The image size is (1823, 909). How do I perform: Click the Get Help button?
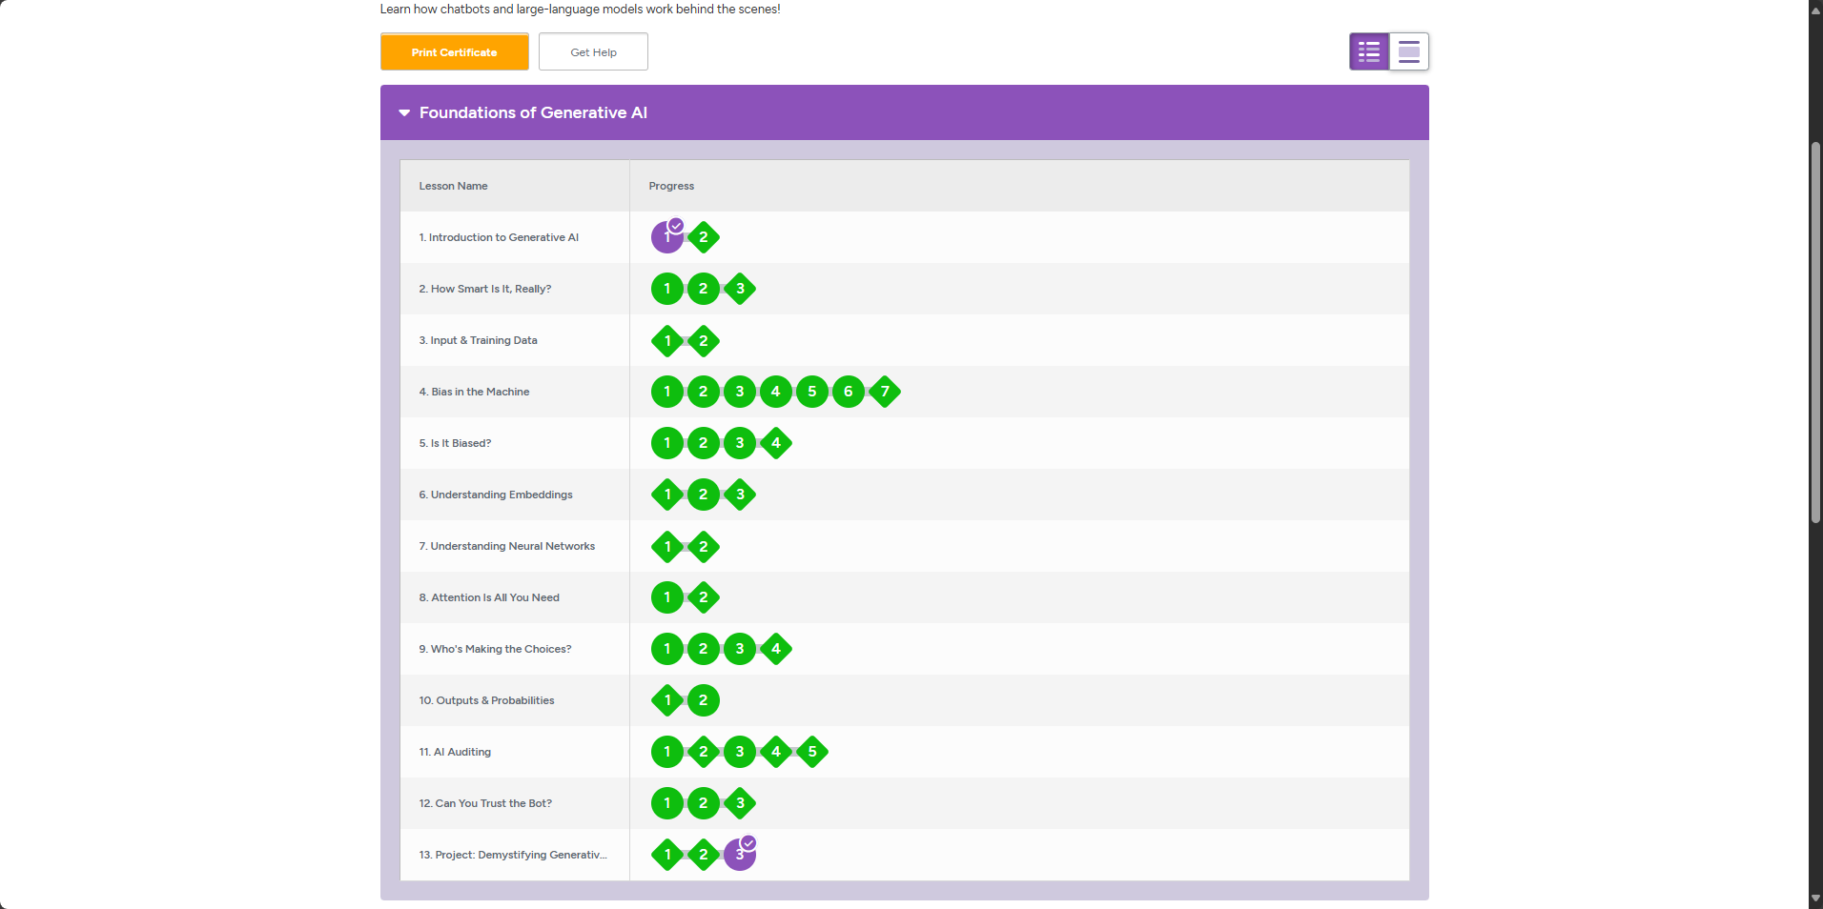click(593, 52)
